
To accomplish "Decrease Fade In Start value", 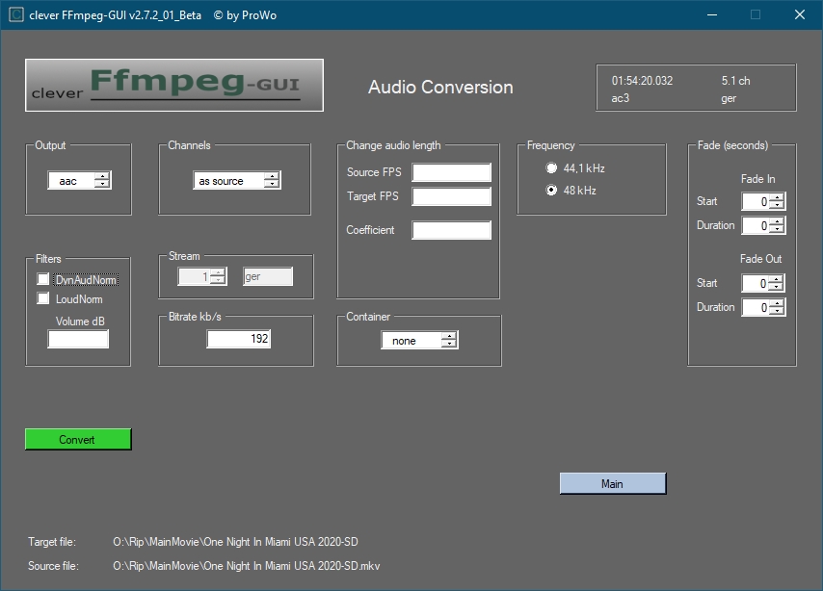I will click(777, 205).
